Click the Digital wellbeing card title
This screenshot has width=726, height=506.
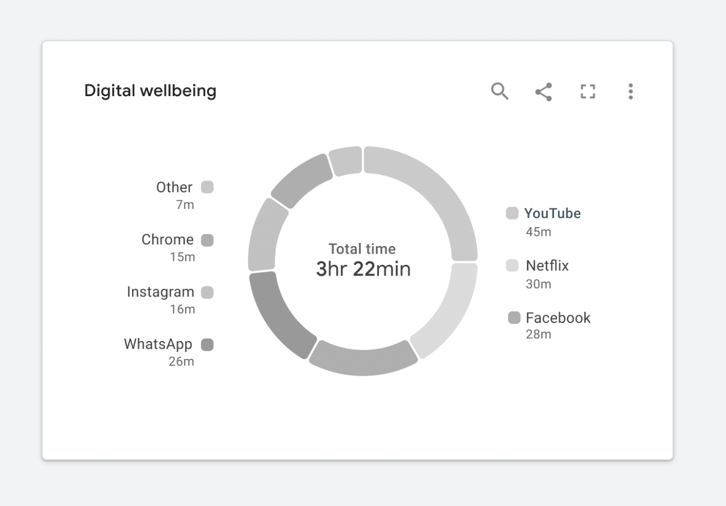click(150, 91)
